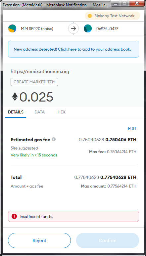Image resolution: width=146 pixels, height=256 pixels.
Task: Click the red insufficient funds warning icon
Action: point(14,216)
